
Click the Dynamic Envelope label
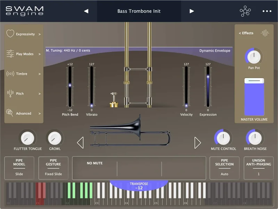pos(215,50)
